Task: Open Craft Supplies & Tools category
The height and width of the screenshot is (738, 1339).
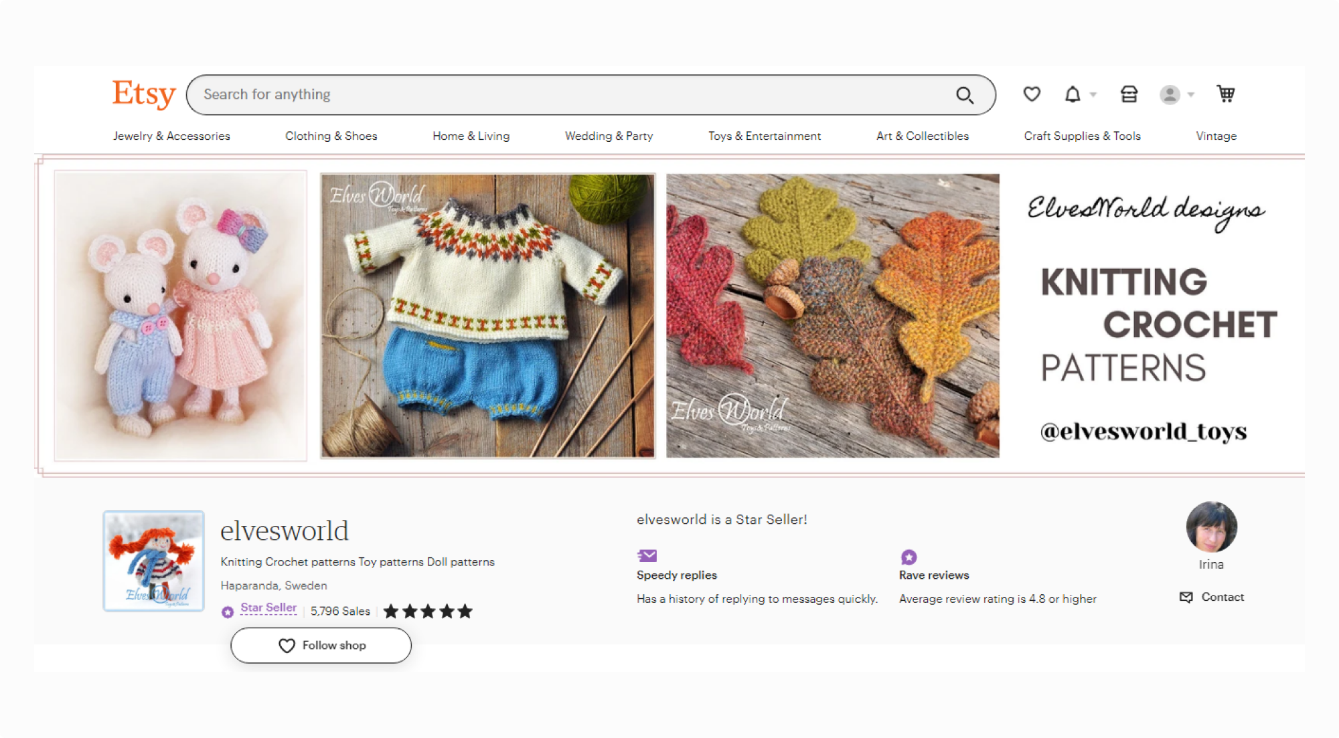Action: click(1082, 136)
